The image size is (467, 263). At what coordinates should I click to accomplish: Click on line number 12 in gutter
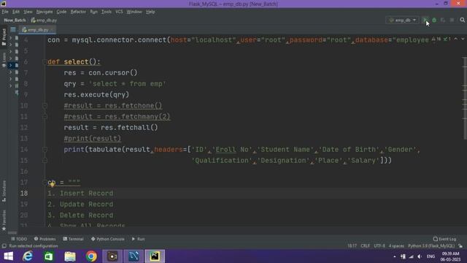coord(24,128)
